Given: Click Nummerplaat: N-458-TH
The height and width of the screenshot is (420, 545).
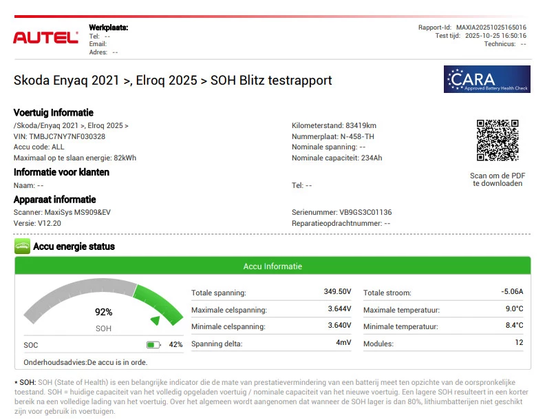Looking at the screenshot, I should [x=333, y=136].
